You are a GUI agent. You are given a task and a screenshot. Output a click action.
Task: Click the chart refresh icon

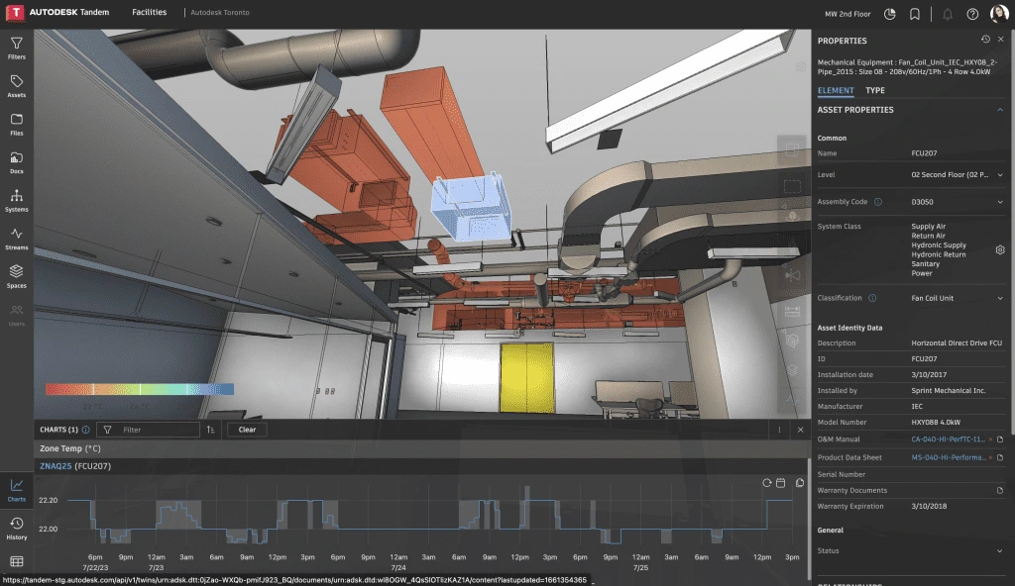click(767, 483)
